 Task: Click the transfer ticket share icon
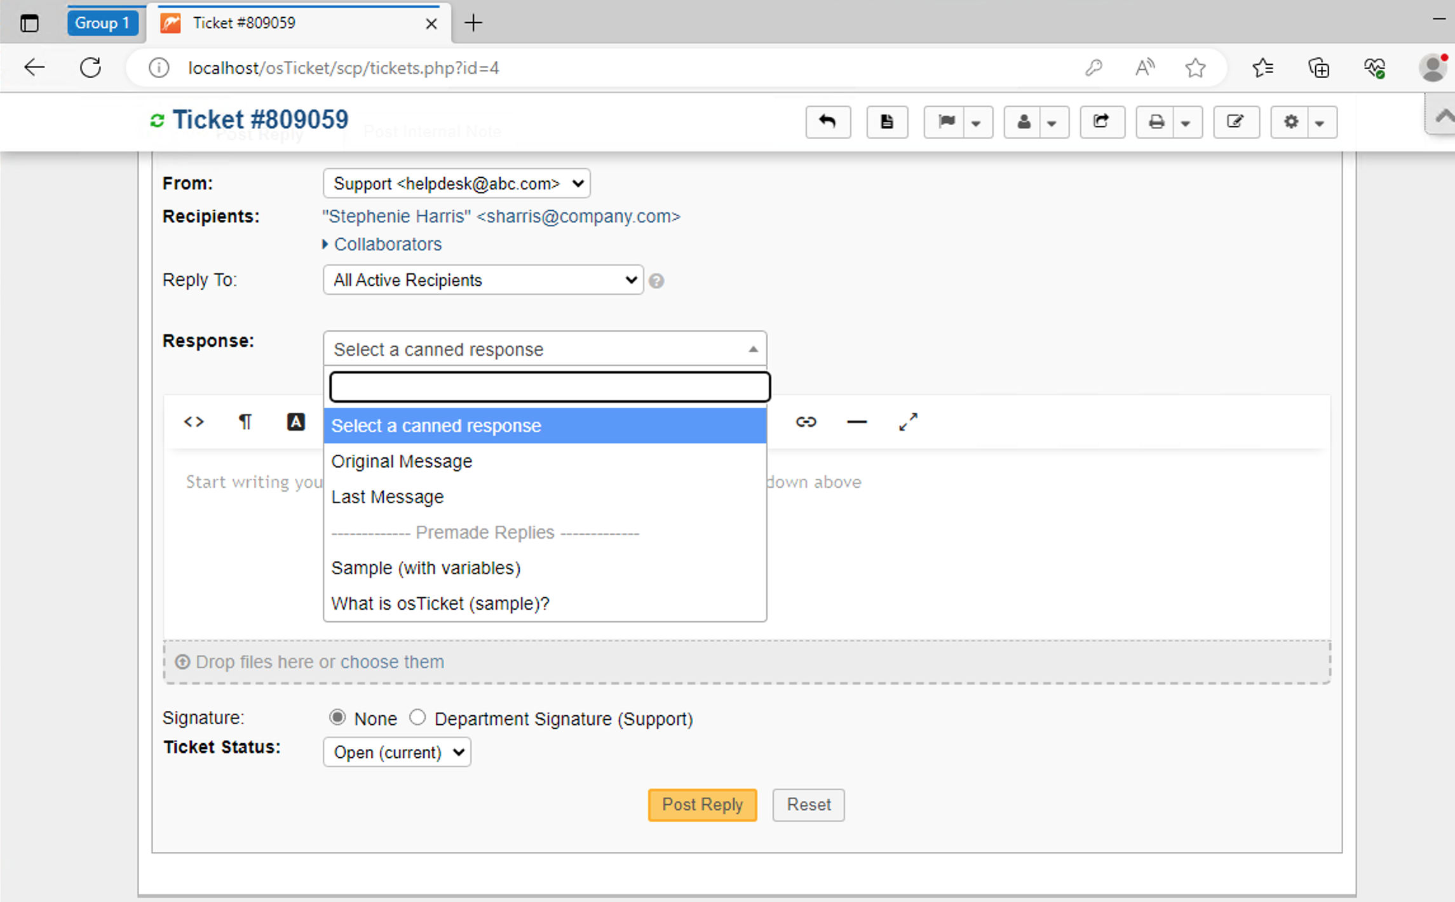[x=1102, y=121]
